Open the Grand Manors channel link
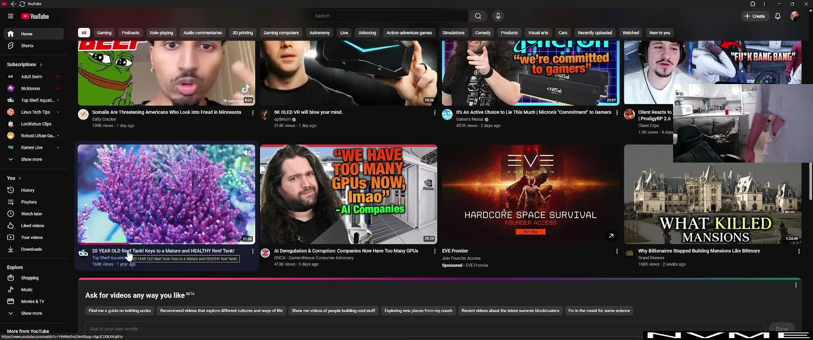The image size is (813, 340). [651, 258]
